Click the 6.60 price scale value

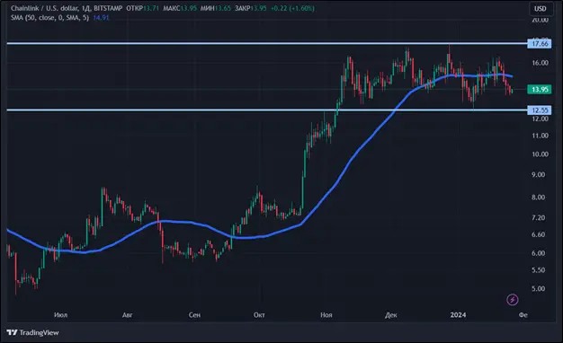(x=538, y=234)
